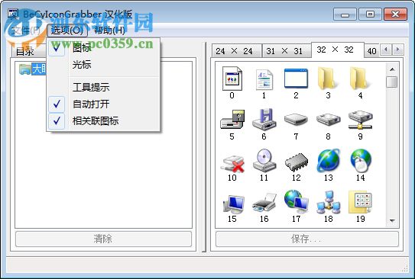Image resolution: width=415 pixels, height=279 pixels.
Task: Switch to the 24 × 24 tab
Action: pyautogui.click(x=236, y=51)
